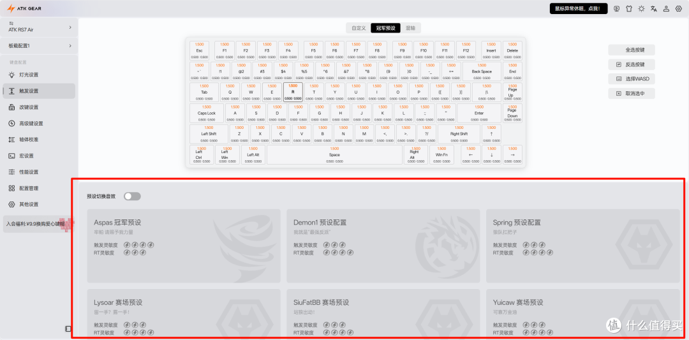Select the F1 key on keyboard layout
This screenshot has width=689, height=340.
(x=225, y=50)
